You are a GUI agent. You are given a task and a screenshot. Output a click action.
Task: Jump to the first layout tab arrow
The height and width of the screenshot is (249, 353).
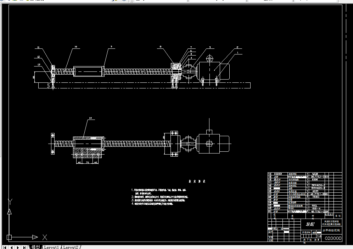point(5,247)
